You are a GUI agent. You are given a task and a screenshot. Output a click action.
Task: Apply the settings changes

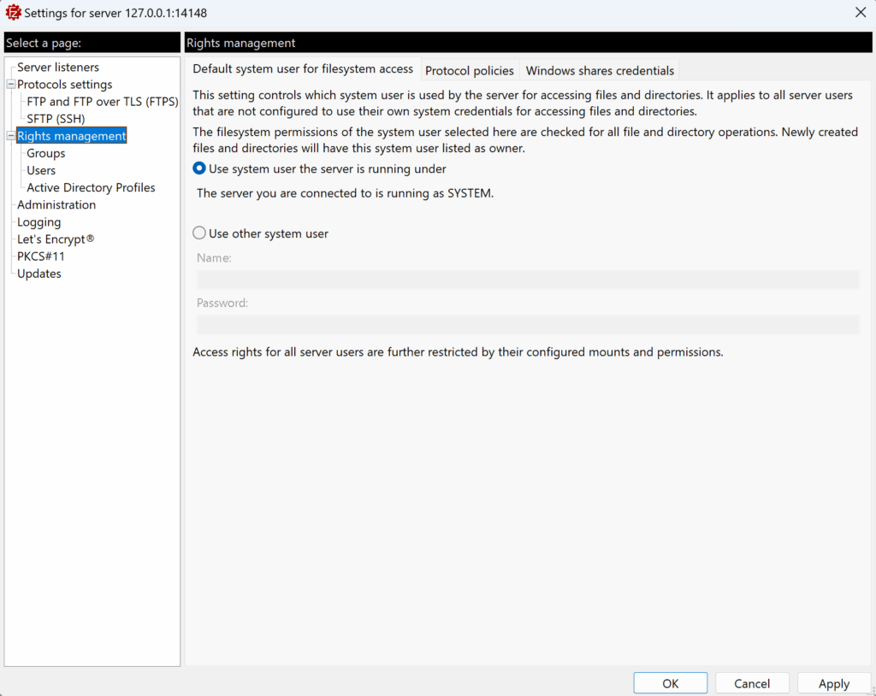[833, 683]
